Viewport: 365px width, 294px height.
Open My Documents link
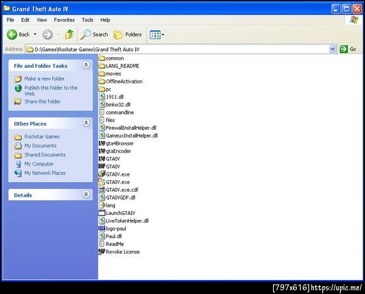(41, 145)
